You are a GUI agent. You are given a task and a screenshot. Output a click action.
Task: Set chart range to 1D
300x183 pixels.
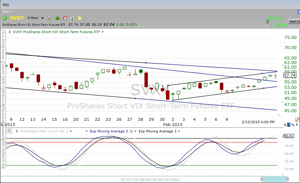pos(167,180)
